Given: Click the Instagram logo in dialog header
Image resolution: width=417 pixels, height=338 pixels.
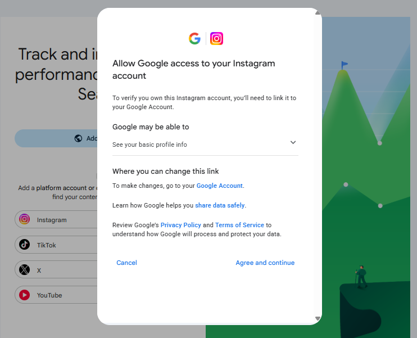Looking at the screenshot, I should (x=216, y=39).
